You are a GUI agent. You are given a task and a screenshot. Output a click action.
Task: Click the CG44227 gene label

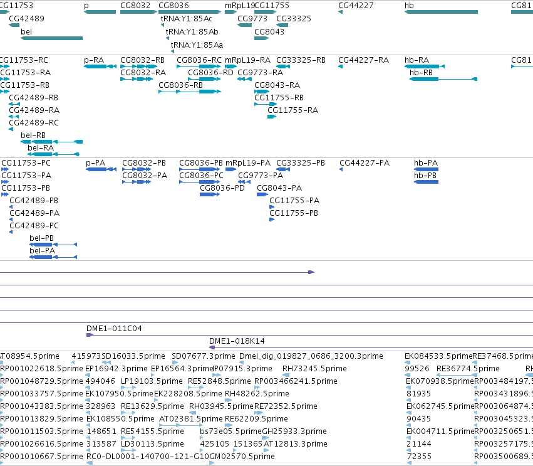click(356, 6)
